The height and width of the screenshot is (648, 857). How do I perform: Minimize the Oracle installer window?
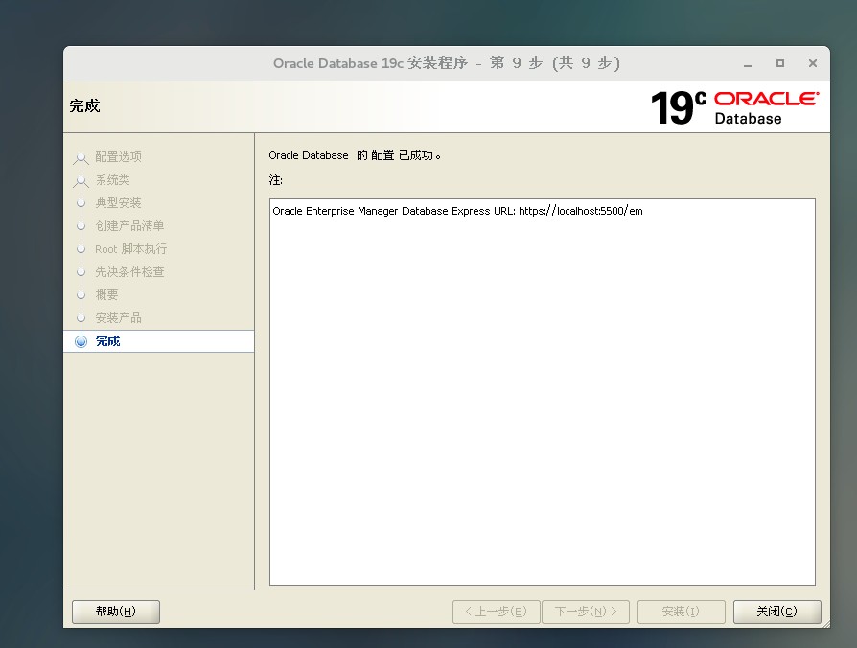[748, 64]
